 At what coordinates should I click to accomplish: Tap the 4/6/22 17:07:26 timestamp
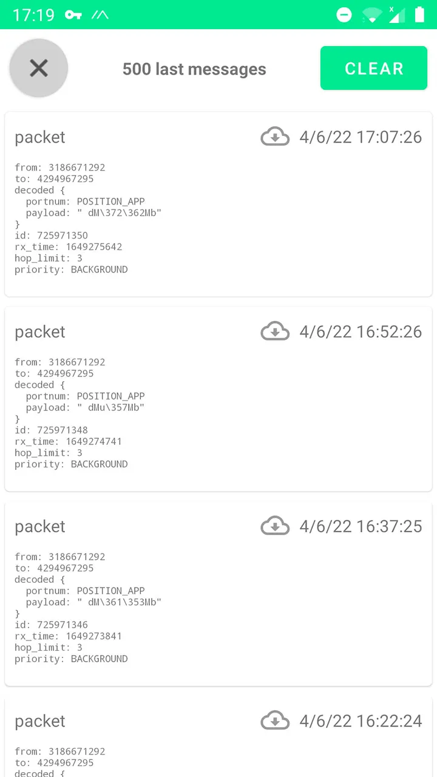click(x=361, y=137)
